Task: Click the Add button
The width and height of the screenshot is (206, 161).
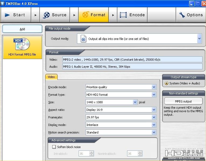Action: pos(22,29)
